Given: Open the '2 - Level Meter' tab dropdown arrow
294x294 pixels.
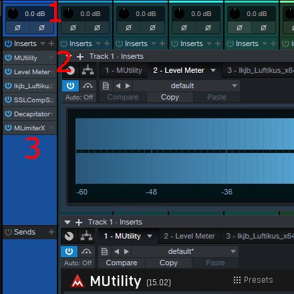Looking at the screenshot, I should 213,71.
